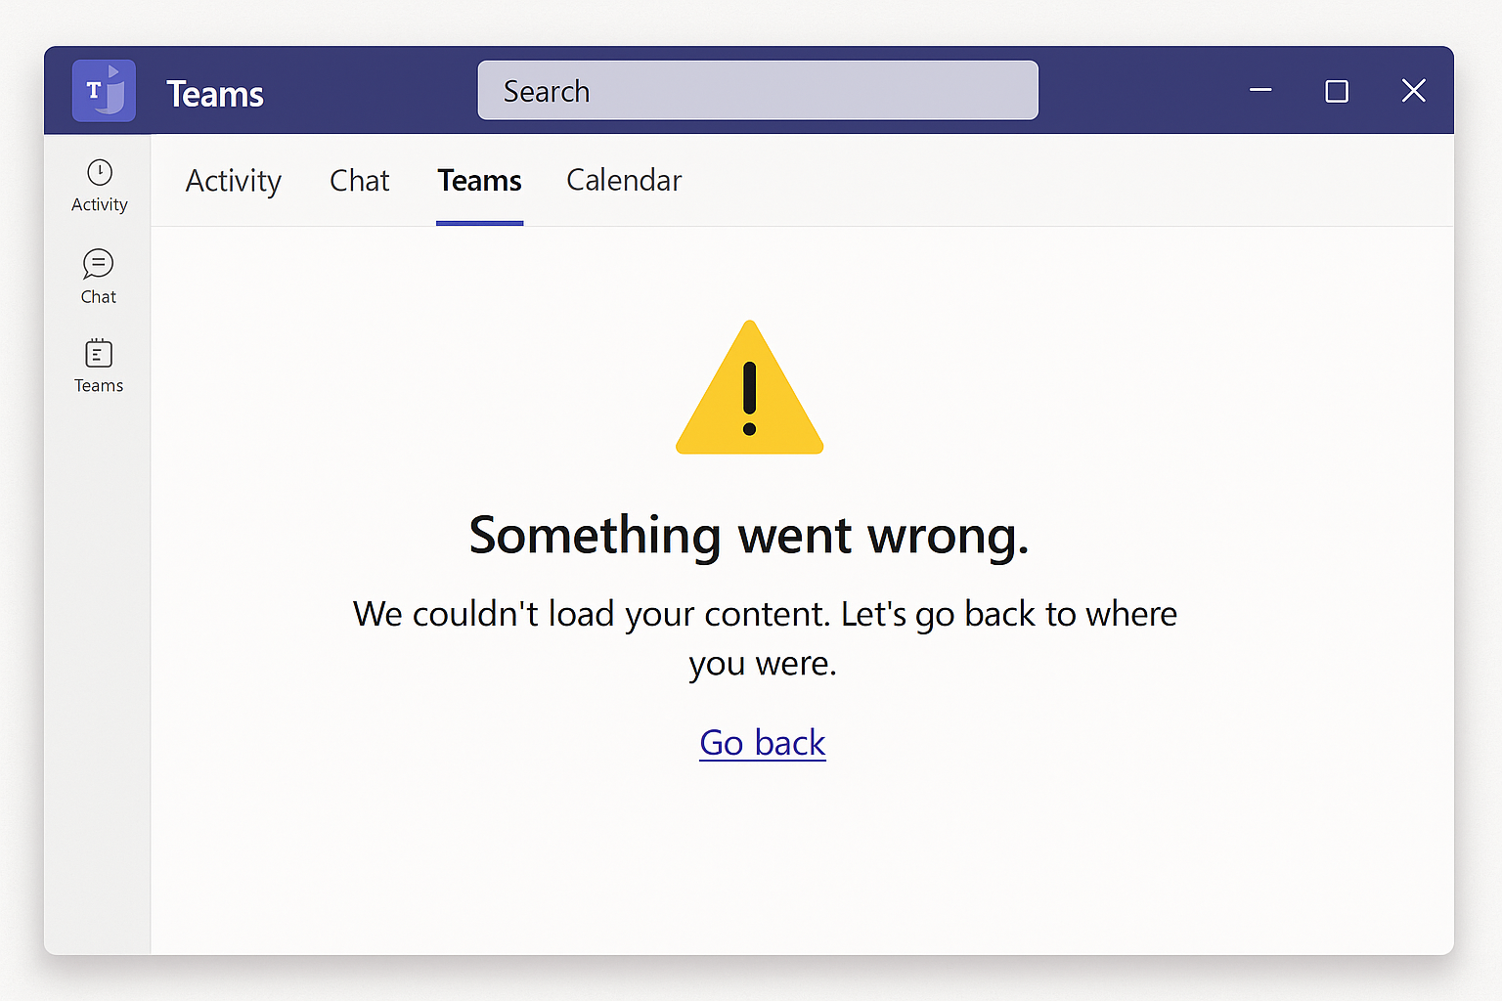Viewport: 1502px width, 1001px height.
Task: Open Activity from the sidebar clock icon
Action: 100,172
